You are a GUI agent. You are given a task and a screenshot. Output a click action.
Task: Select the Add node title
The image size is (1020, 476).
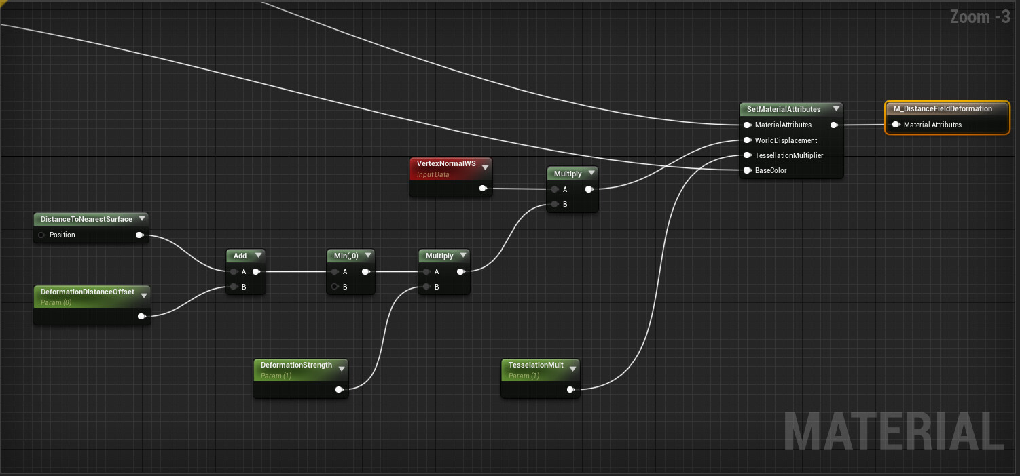[x=240, y=256]
